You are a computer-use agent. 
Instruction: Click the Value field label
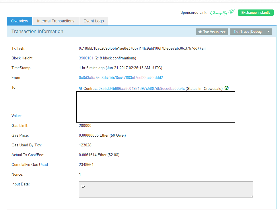point(17,116)
